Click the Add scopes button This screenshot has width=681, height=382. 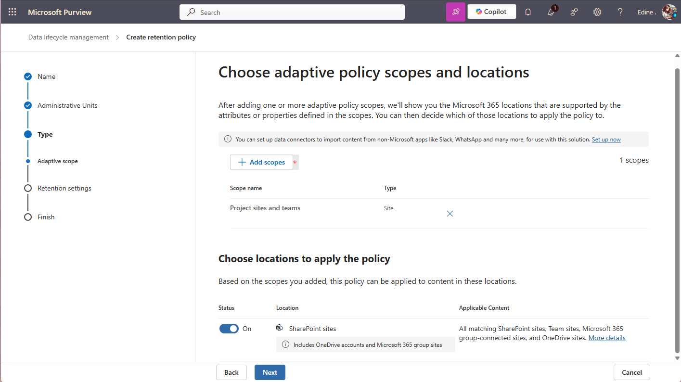click(262, 162)
